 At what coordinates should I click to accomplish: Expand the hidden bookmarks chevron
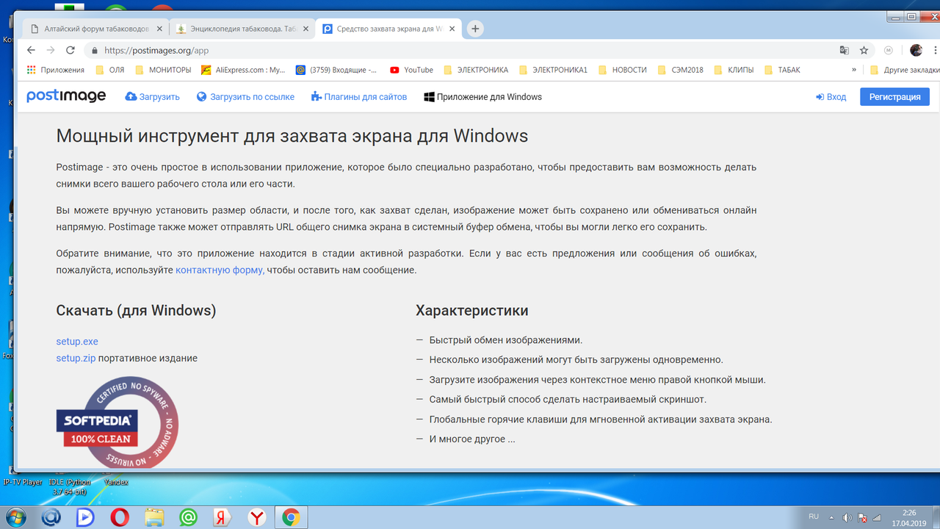854,70
